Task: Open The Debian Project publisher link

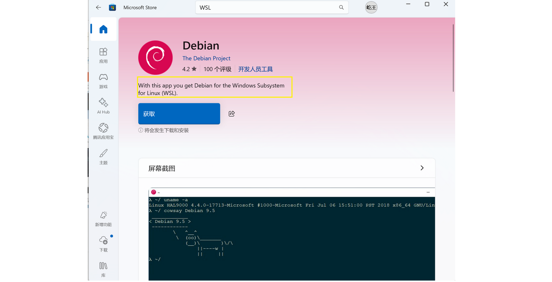Action: click(206, 58)
